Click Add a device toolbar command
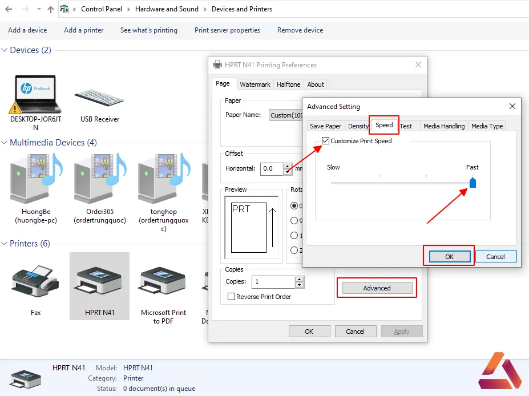 click(27, 30)
